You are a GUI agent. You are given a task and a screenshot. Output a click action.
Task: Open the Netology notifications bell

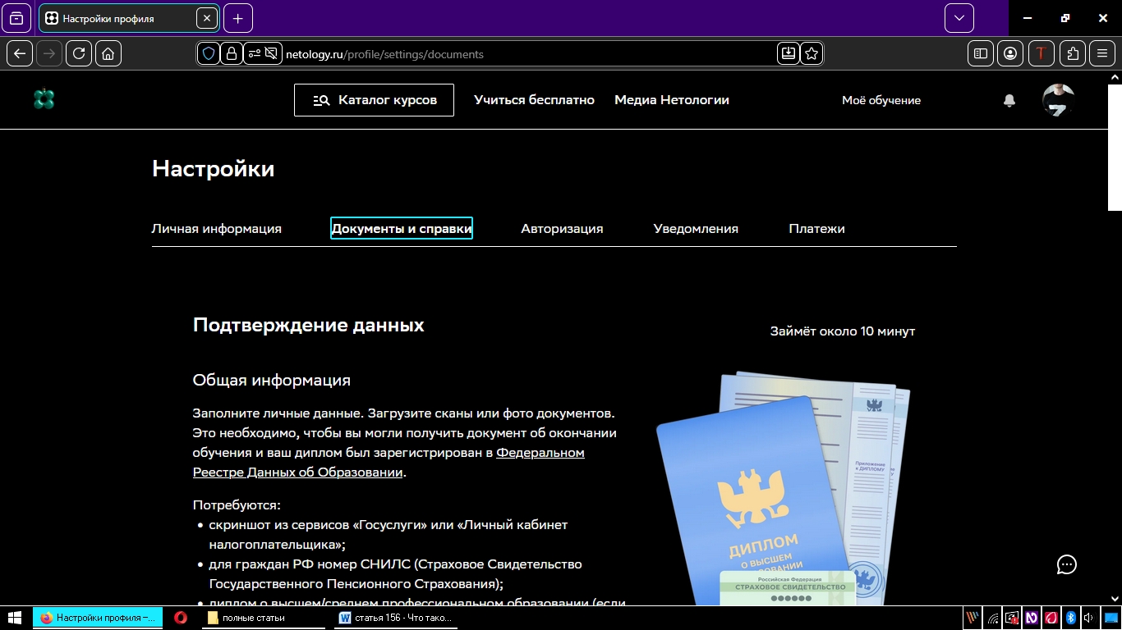click(x=1009, y=99)
